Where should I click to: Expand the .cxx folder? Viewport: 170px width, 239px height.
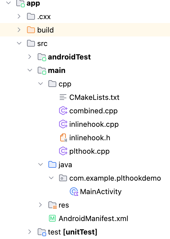(x=19, y=17)
